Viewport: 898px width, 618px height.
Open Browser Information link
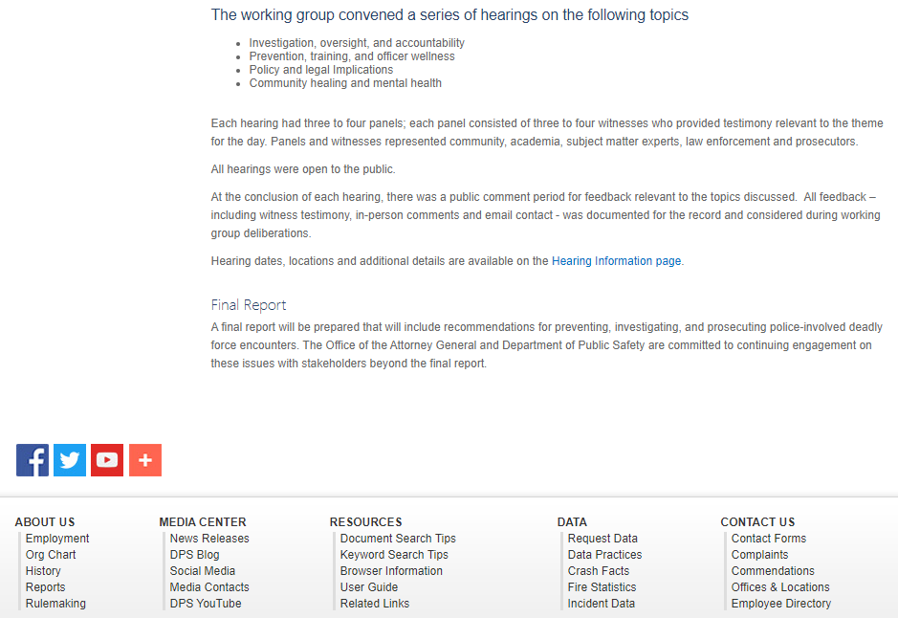coord(391,571)
